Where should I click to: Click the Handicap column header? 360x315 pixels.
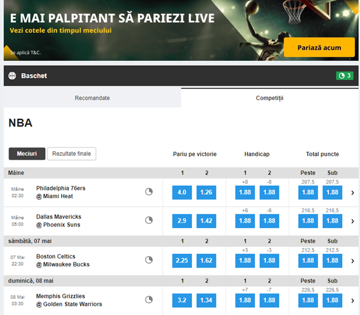tap(257, 154)
